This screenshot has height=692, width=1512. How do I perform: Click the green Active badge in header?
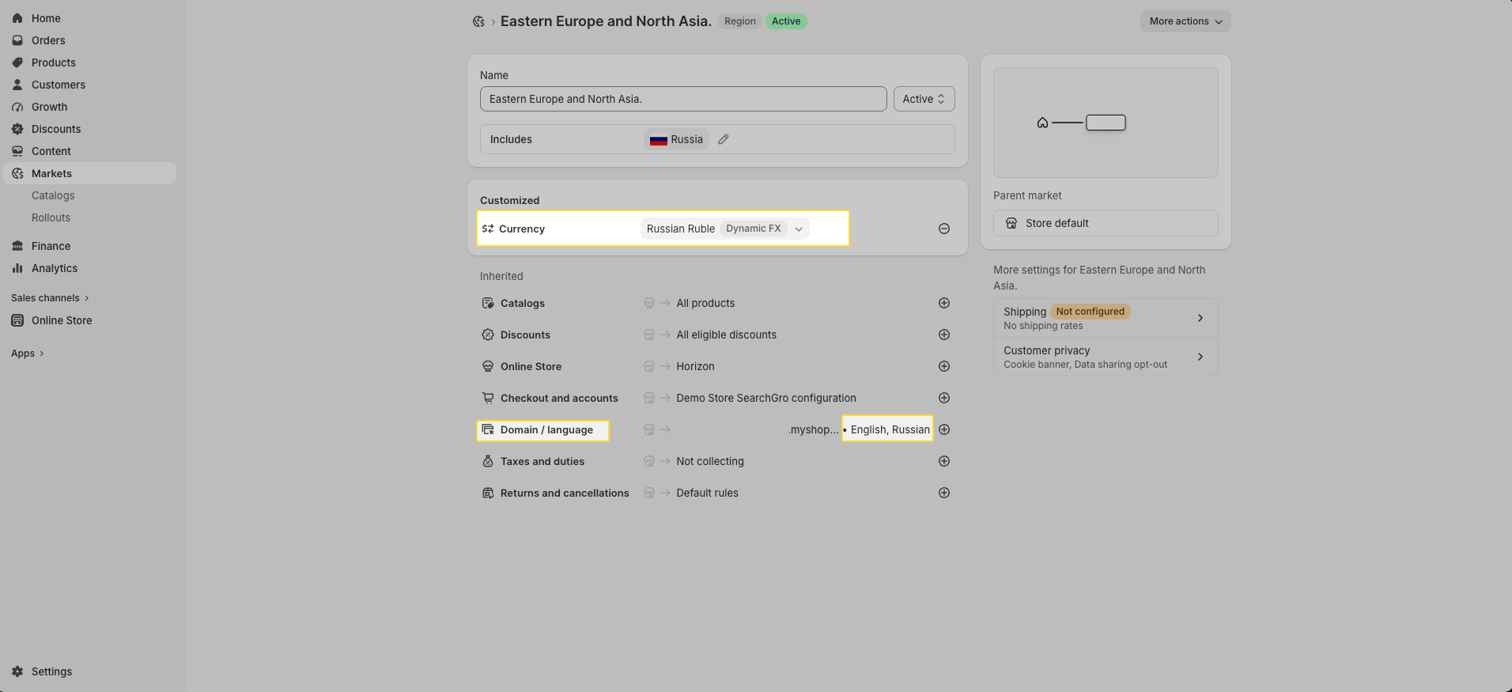click(786, 21)
